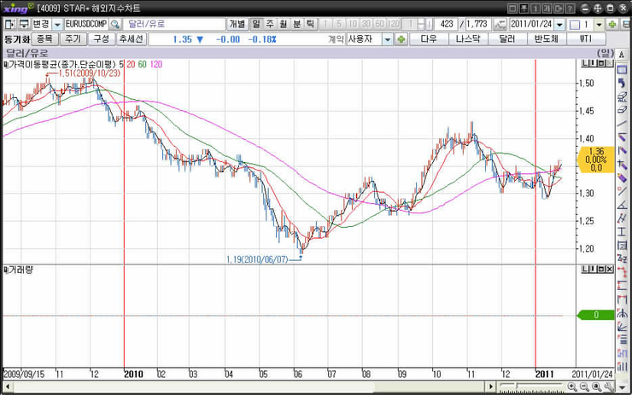Click the EURUSDCOMP symbol input field
632x395 pixels.
86,24
